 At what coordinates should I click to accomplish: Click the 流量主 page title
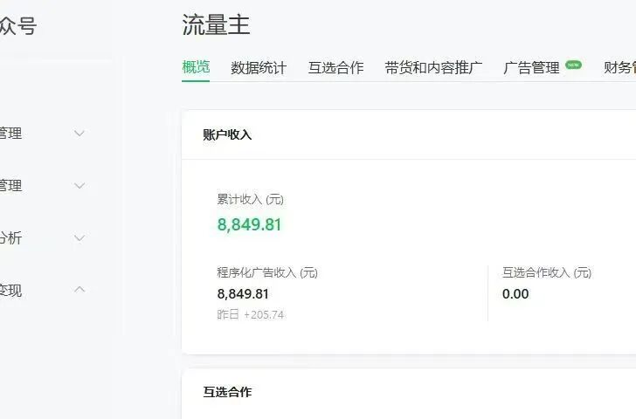(216, 25)
